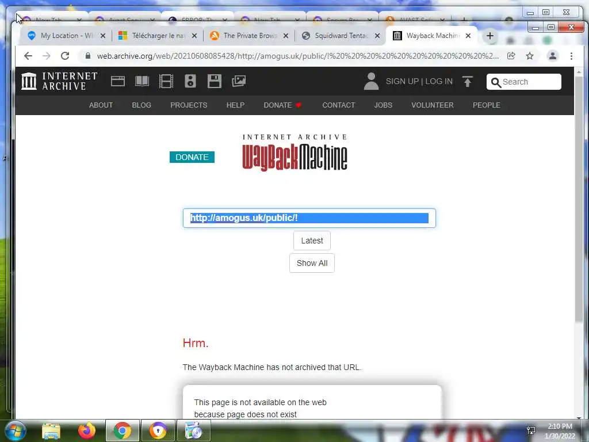Click the LOG IN link
The image size is (589, 442).
pyautogui.click(x=439, y=82)
